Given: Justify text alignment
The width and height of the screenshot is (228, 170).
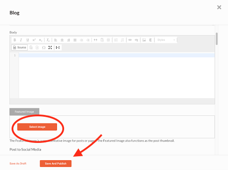Looking at the screenshot, I should coord(75,40).
